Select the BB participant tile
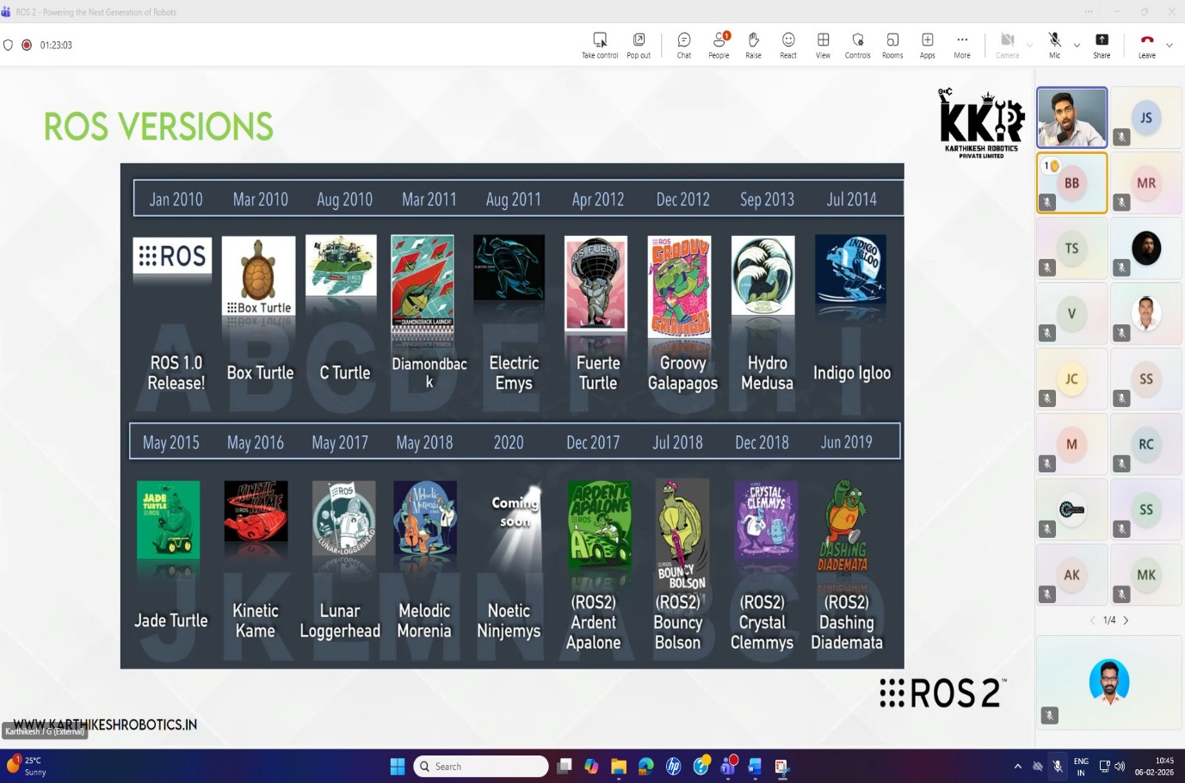The width and height of the screenshot is (1185, 783). [1071, 183]
